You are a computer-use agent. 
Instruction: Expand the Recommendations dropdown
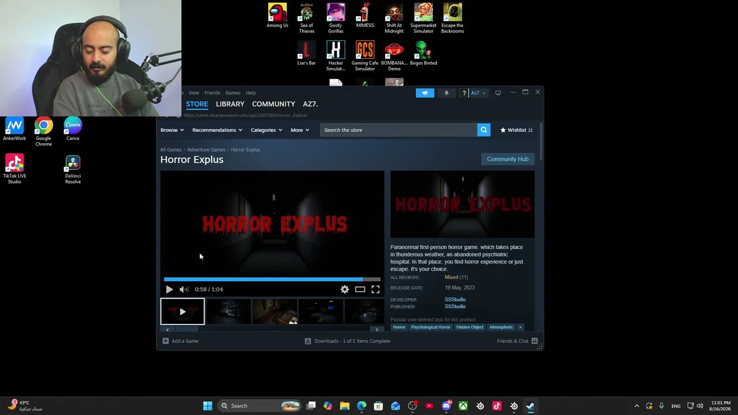point(217,130)
